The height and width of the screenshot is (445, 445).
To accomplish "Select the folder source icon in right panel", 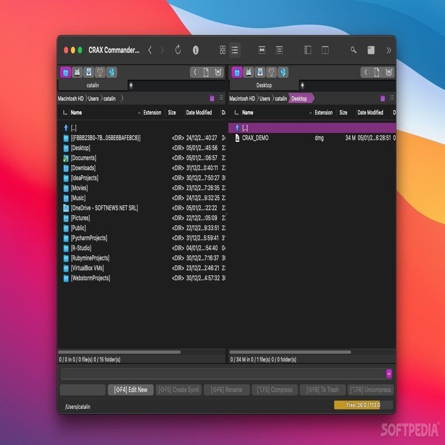I will (x=237, y=72).
